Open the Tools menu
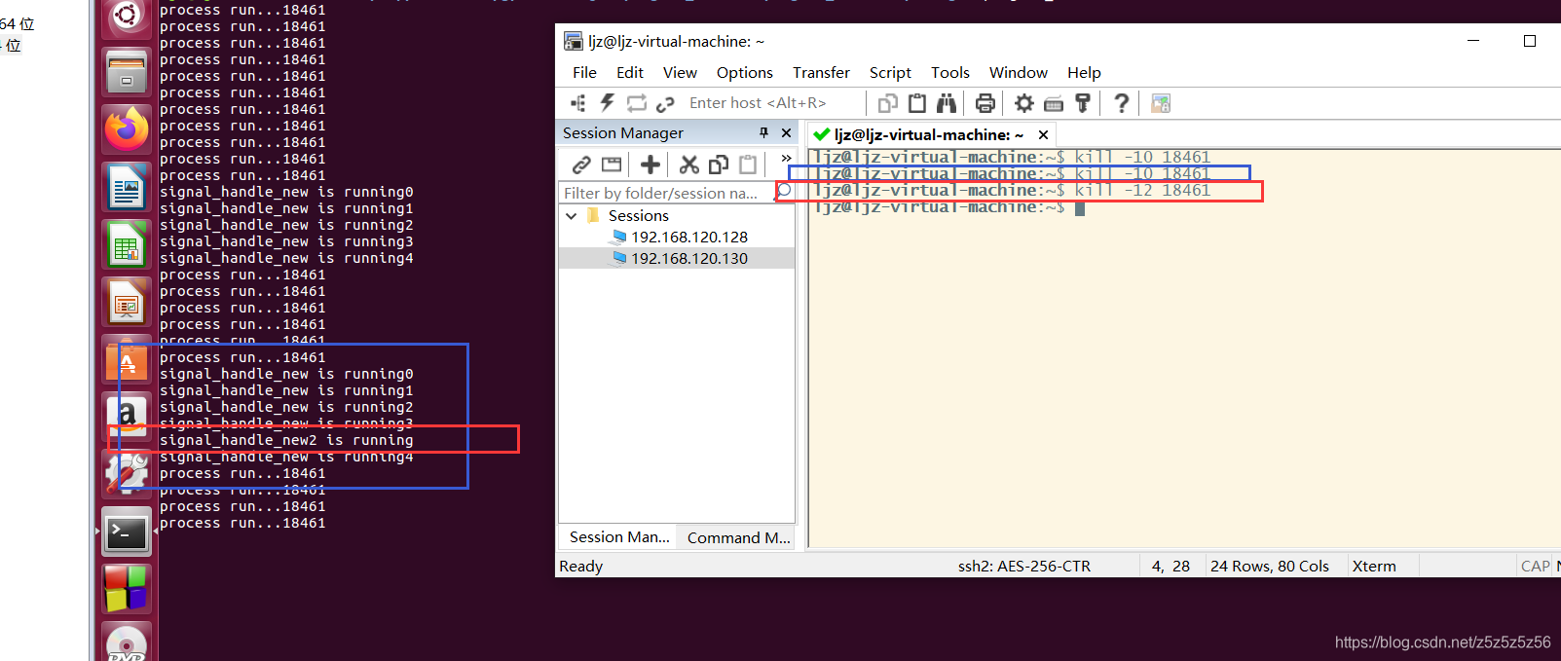The width and height of the screenshot is (1561, 661). (950, 72)
